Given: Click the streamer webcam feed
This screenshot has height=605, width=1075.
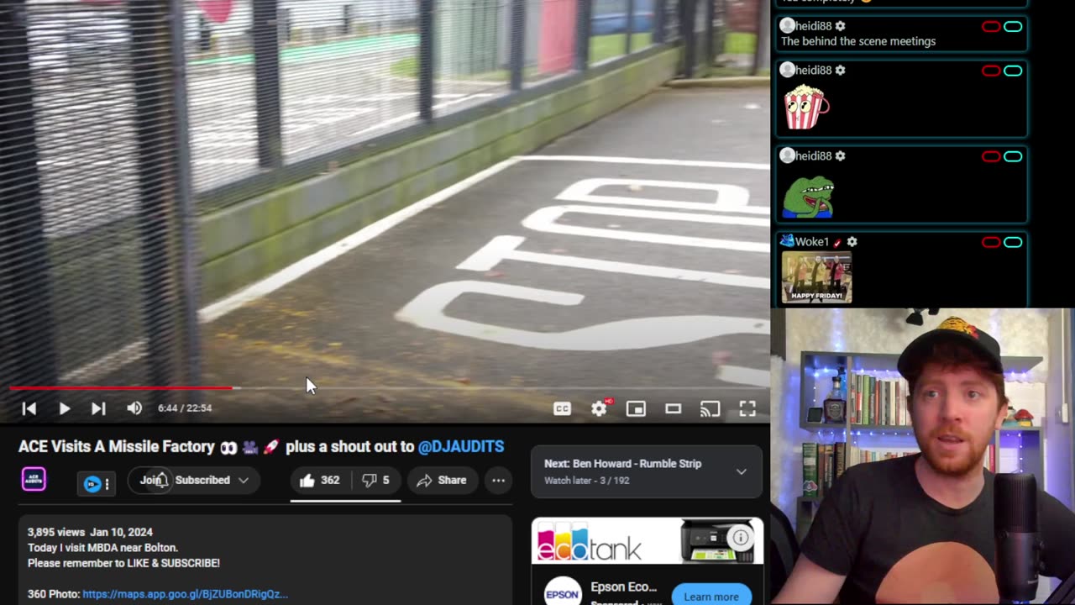Looking at the screenshot, I should point(922,456).
